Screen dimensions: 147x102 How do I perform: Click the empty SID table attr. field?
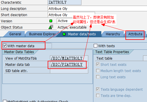pyautogui.click(x=69, y=71)
